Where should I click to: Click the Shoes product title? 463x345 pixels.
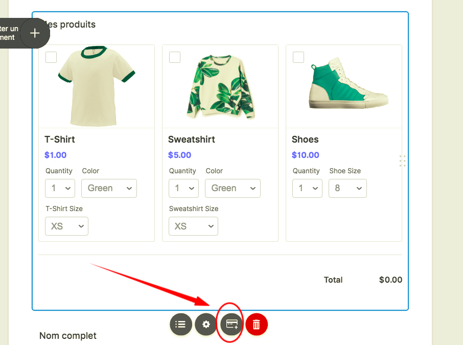(x=305, y=140)
